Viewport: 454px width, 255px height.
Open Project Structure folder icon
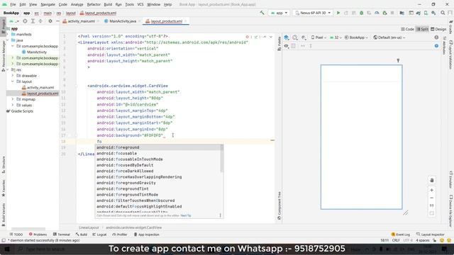pyautogui.click(x=402, y=13)
